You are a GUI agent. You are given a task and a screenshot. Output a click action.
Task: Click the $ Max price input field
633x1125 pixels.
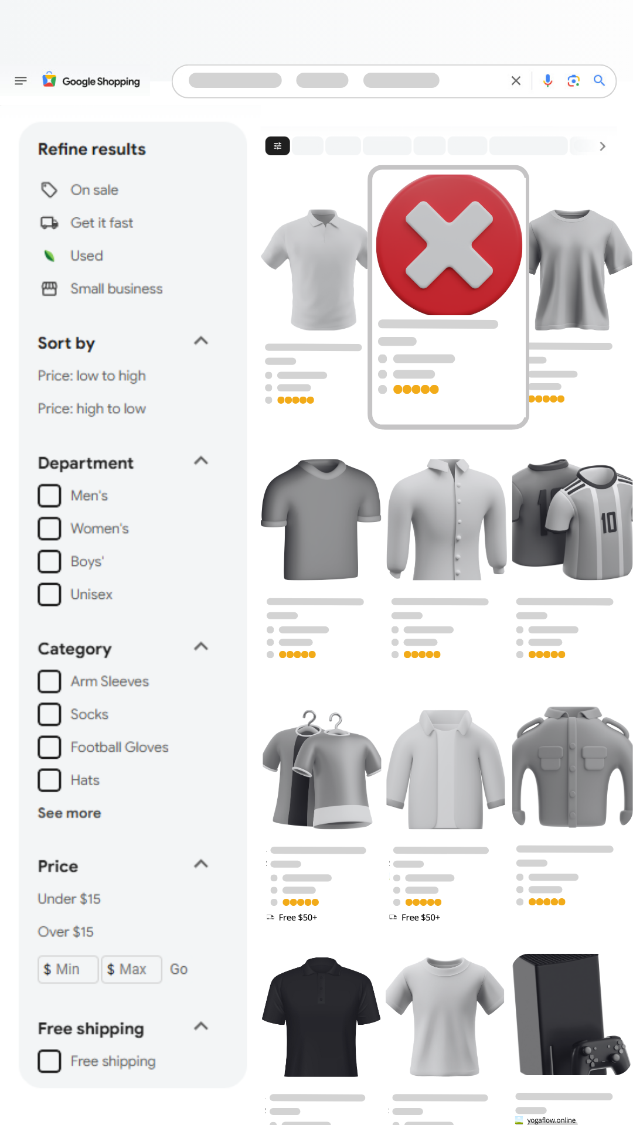[132, 969]
